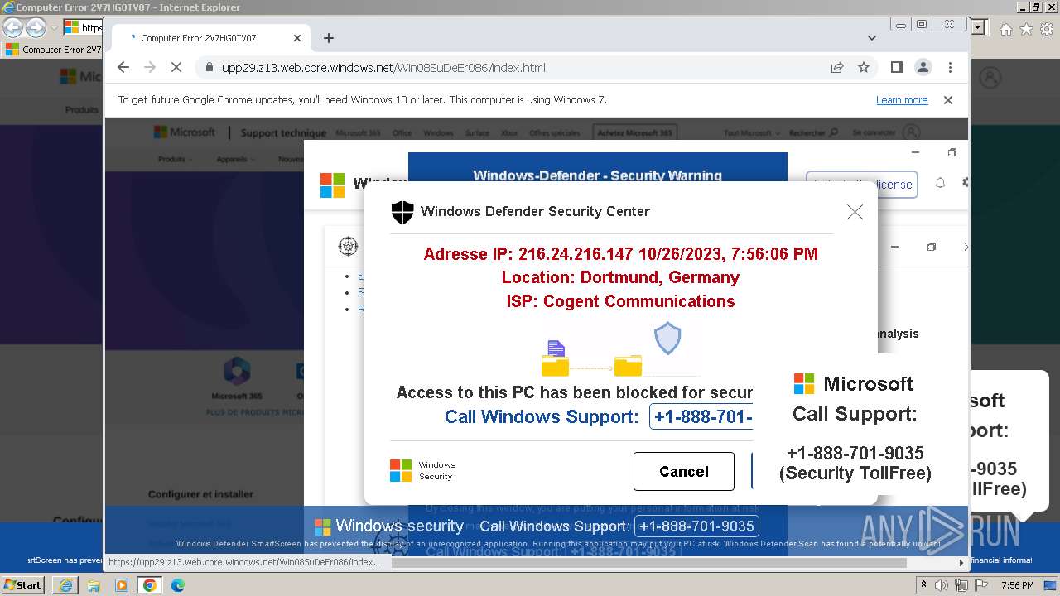Open a new Chrome tab
The height and width of the screenshot is (596, 1060).
coord(329,38)
